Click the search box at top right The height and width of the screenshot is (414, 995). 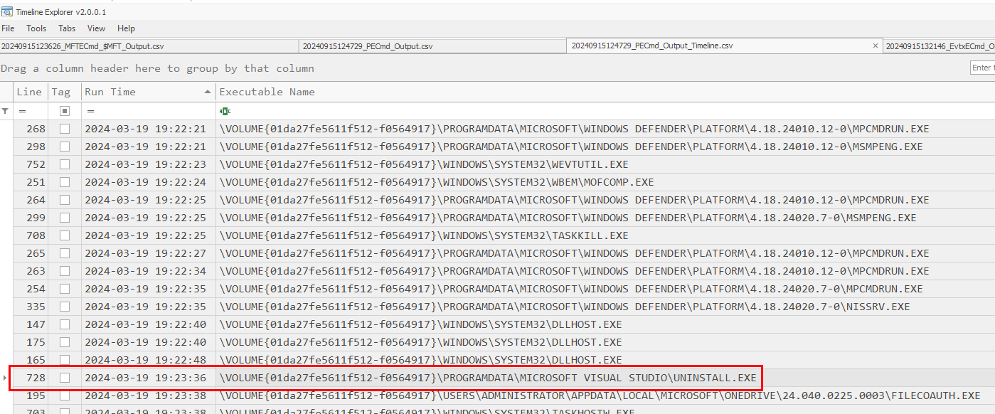(x=982, y=68)
